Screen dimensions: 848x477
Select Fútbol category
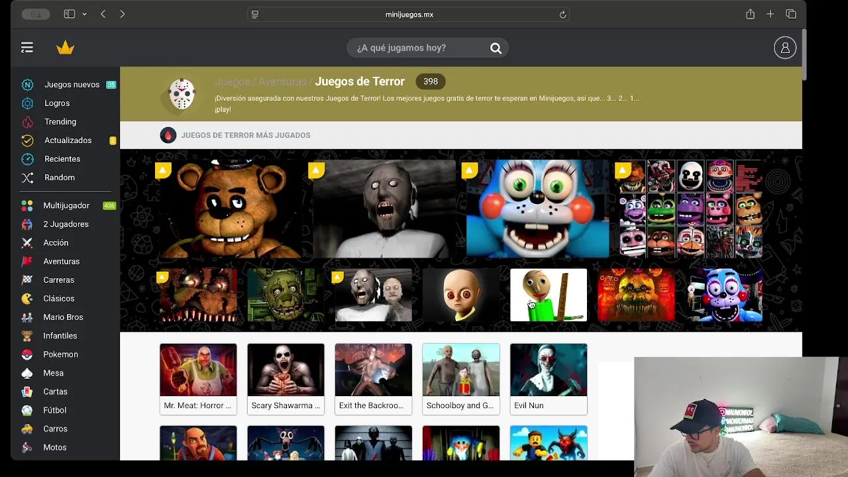coord(55,410)
